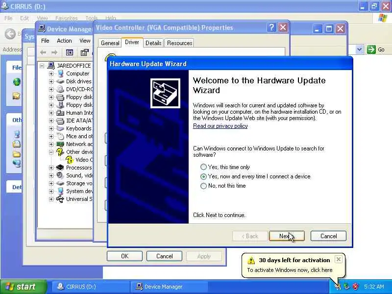Image resolution: width=392 pixels, height=294 pixels.
Task: Select the Video Controller warning icon
Action: pyautogui.click(x=70, y=160)
